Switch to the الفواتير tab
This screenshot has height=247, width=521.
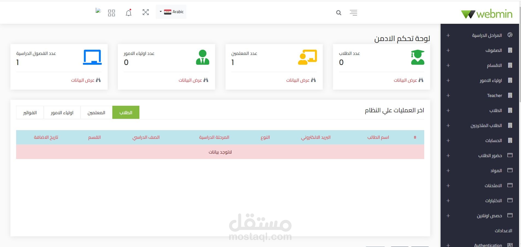click(x=30, y=112)
